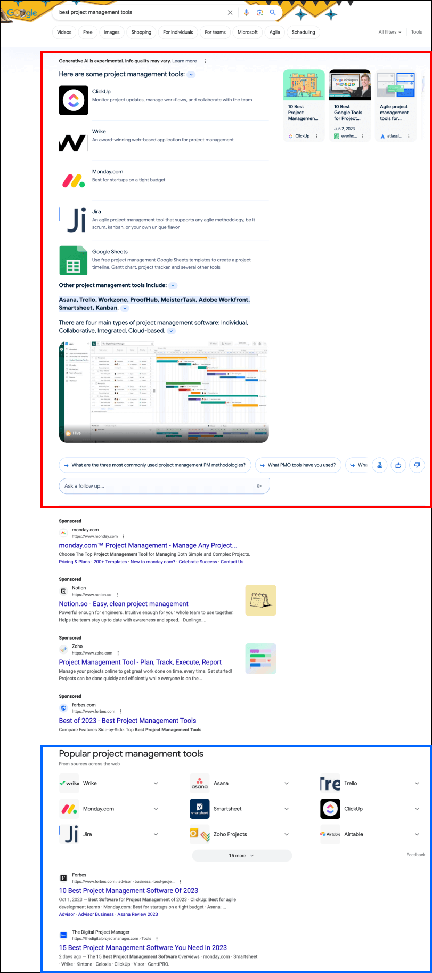The image size is (432, 973).
Task: Open 'Notion.so - Easy, clean project management' link
Action: point(124,604)
